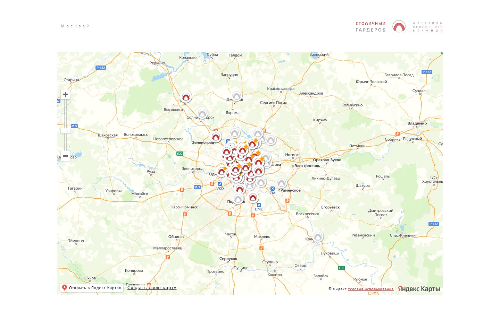Image resolution: width=500 pixels, height=312 pixels.
Task: Click the Конаково town label
Action: [188, 58]
